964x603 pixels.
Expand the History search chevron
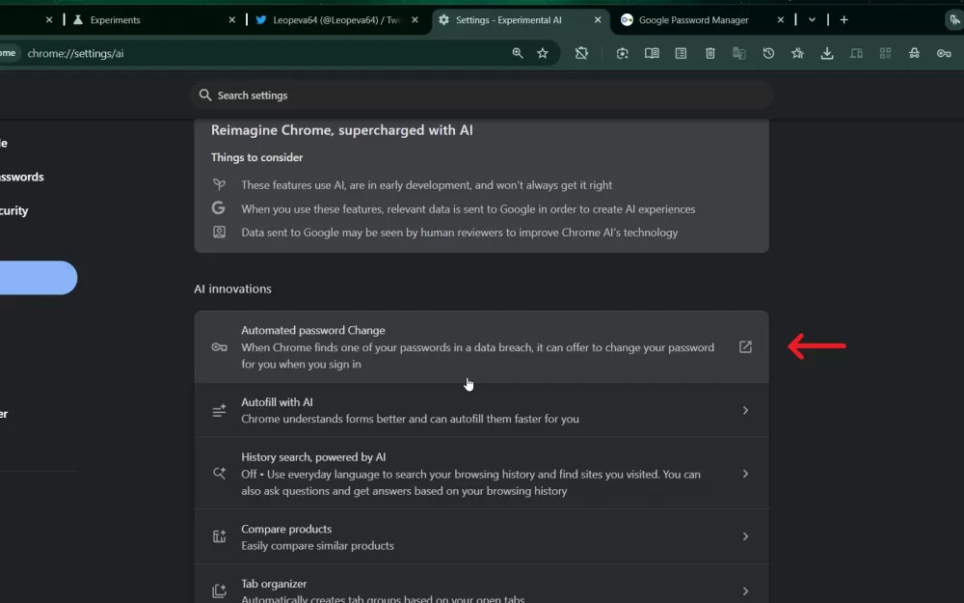(745, 474)
